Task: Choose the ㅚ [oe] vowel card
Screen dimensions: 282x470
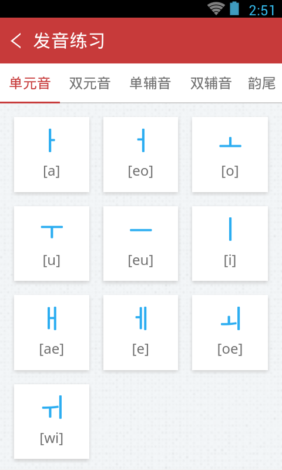Action: click(230, 333)
